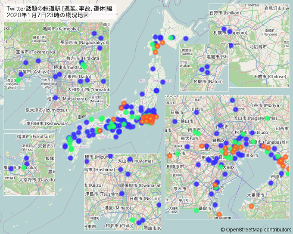Click the 木更津市 label

(256, 195)
